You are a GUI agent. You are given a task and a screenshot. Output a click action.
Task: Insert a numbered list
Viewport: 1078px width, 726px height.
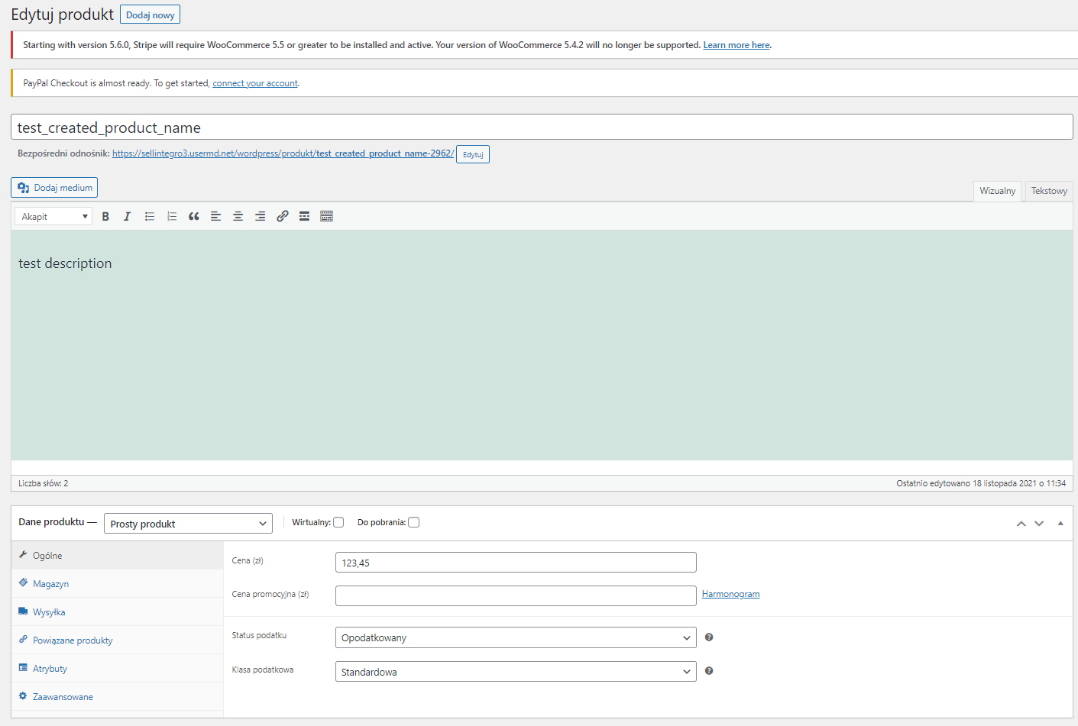click(x=172, y=217)
